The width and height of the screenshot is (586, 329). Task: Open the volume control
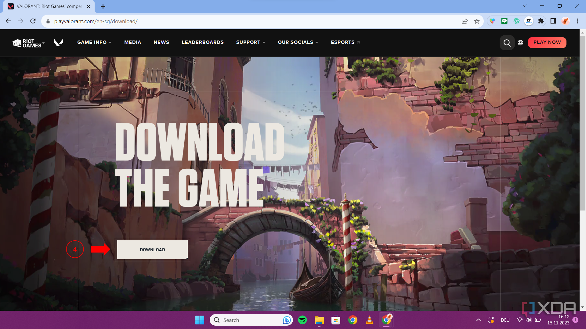[528, 320]
